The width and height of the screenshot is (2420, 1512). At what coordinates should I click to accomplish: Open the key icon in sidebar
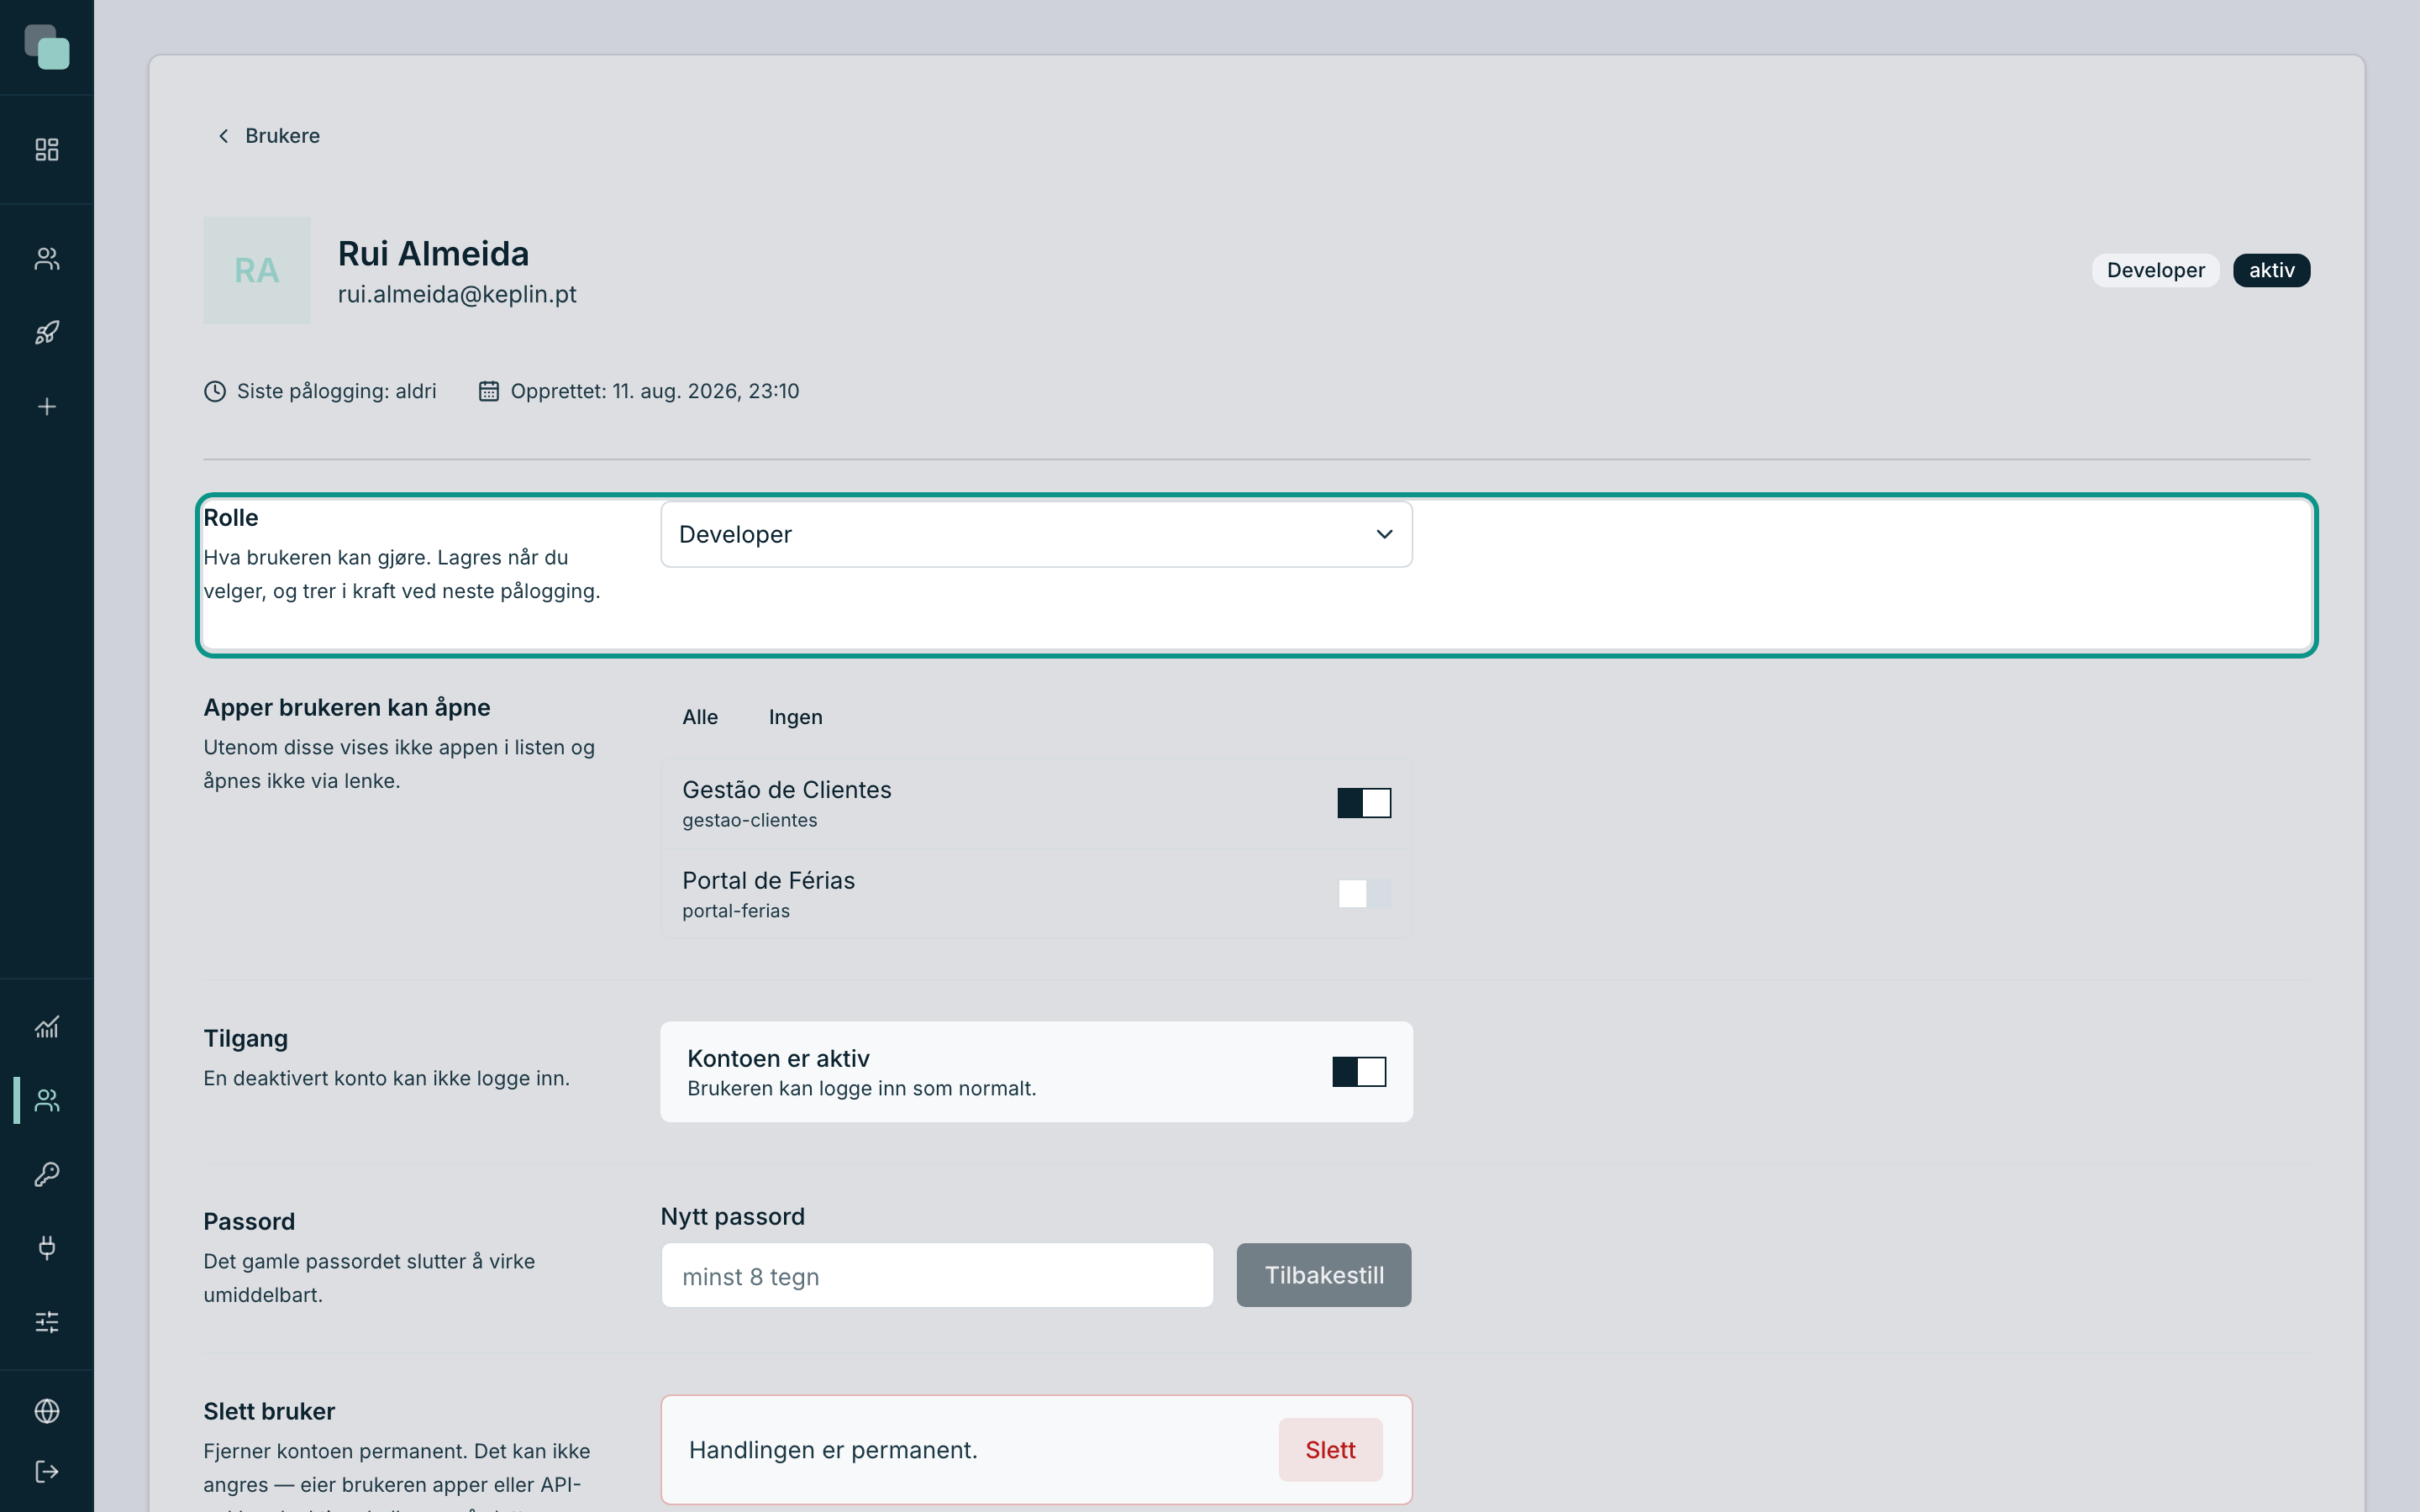pyautogui.click(x=47, y=1174)
